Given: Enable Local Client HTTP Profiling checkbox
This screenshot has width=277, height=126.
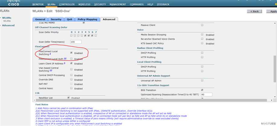Looking at the screenshot, I should point(202,71).
